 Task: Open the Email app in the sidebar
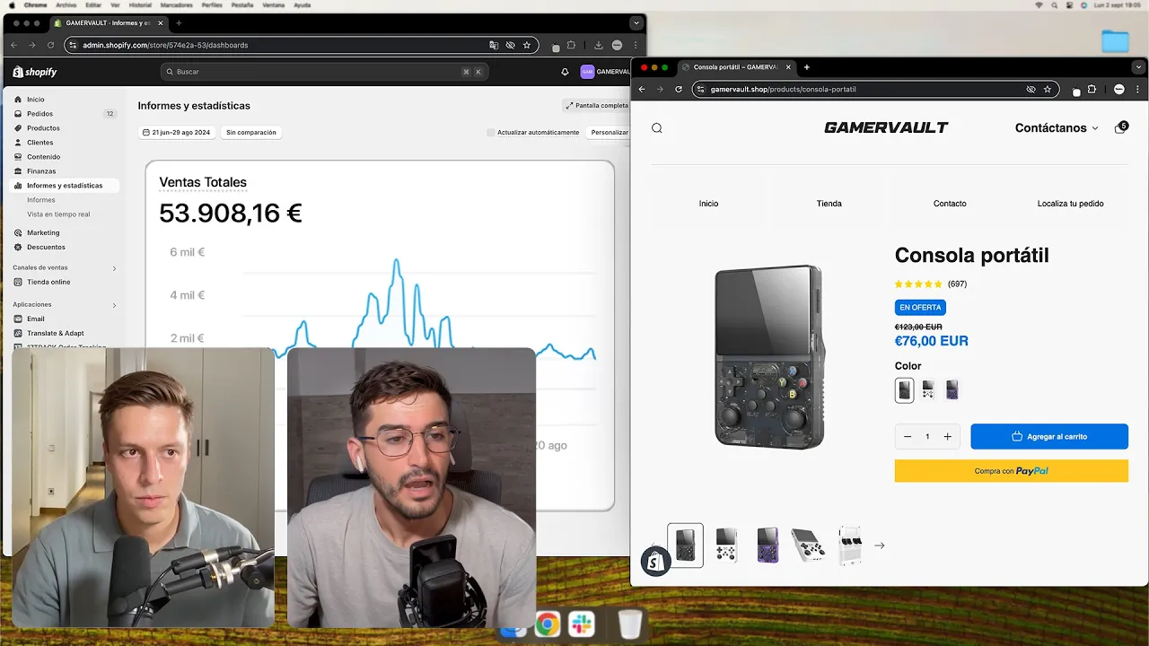(35, 319)
